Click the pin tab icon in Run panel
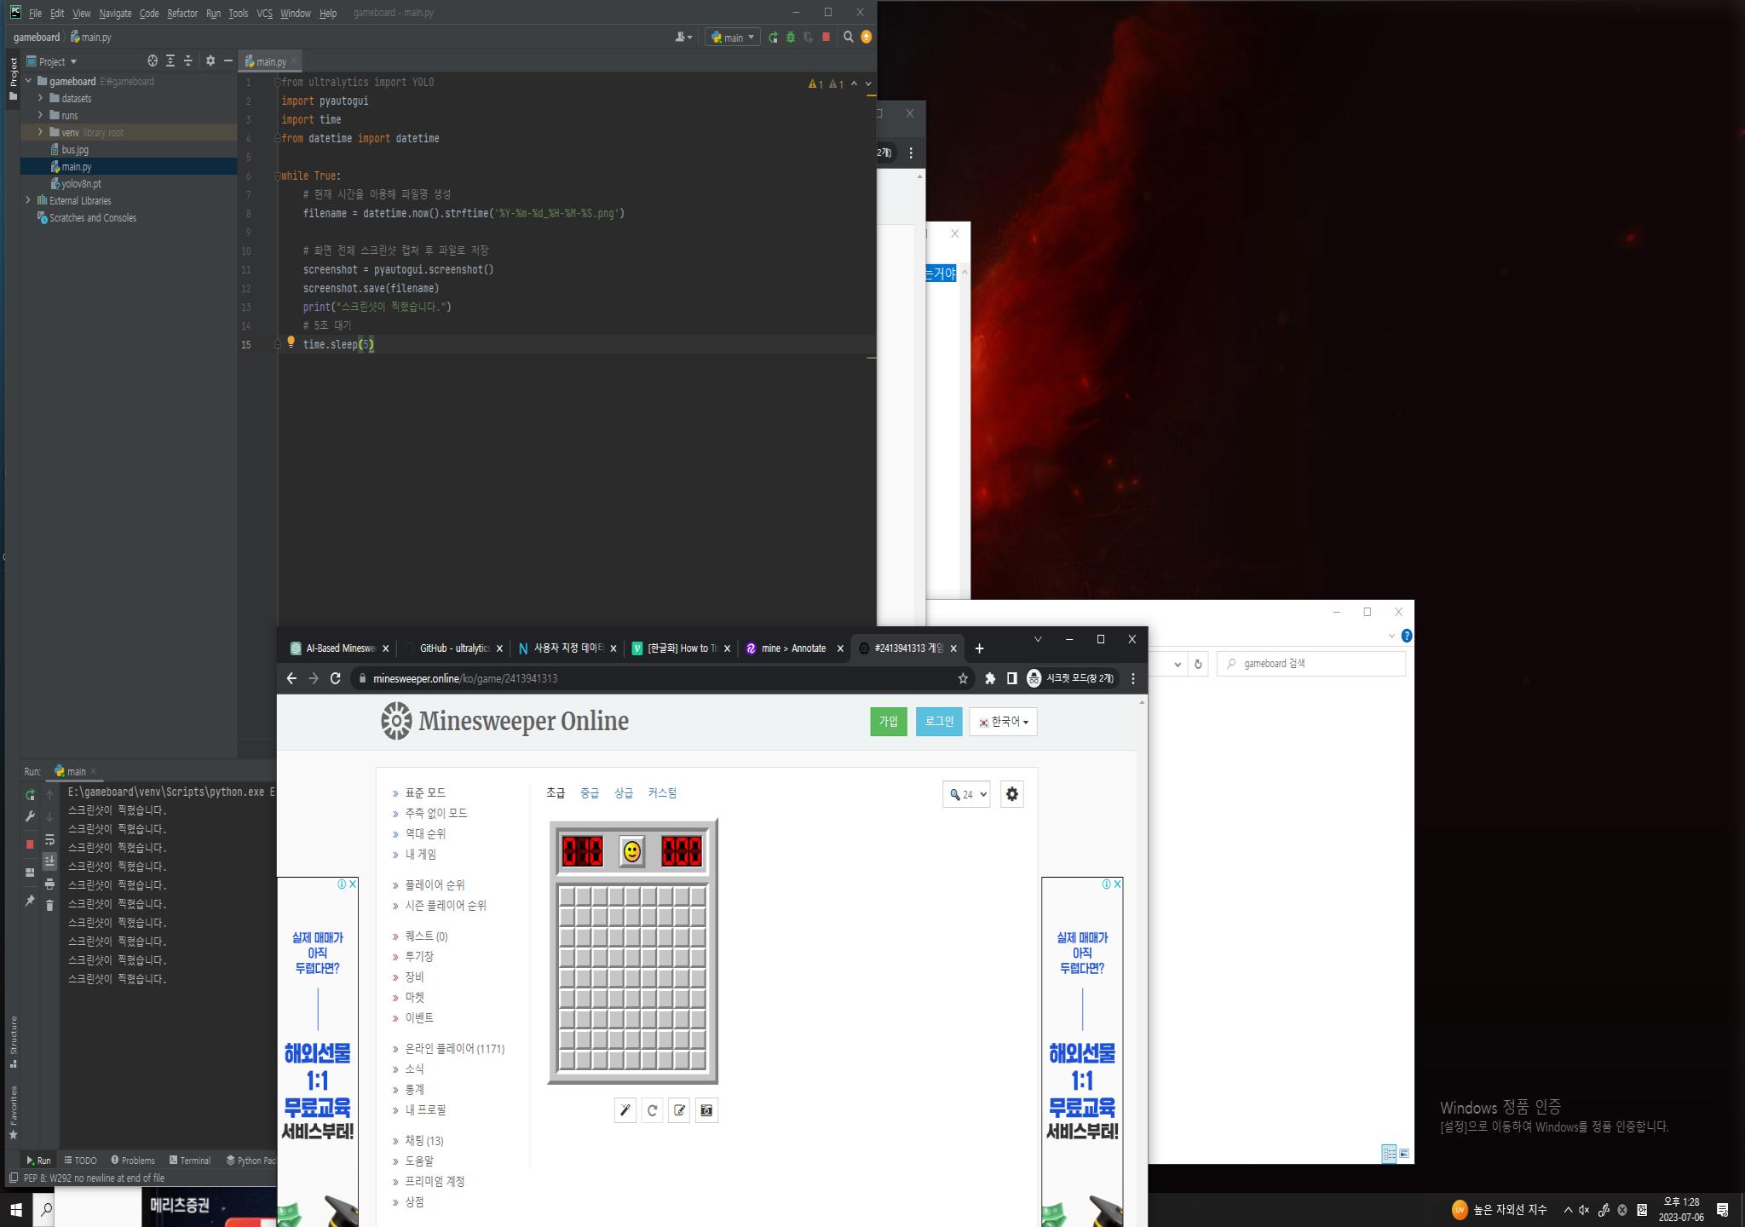This screenshot has width=1745, height=1227. pos(30,901)
